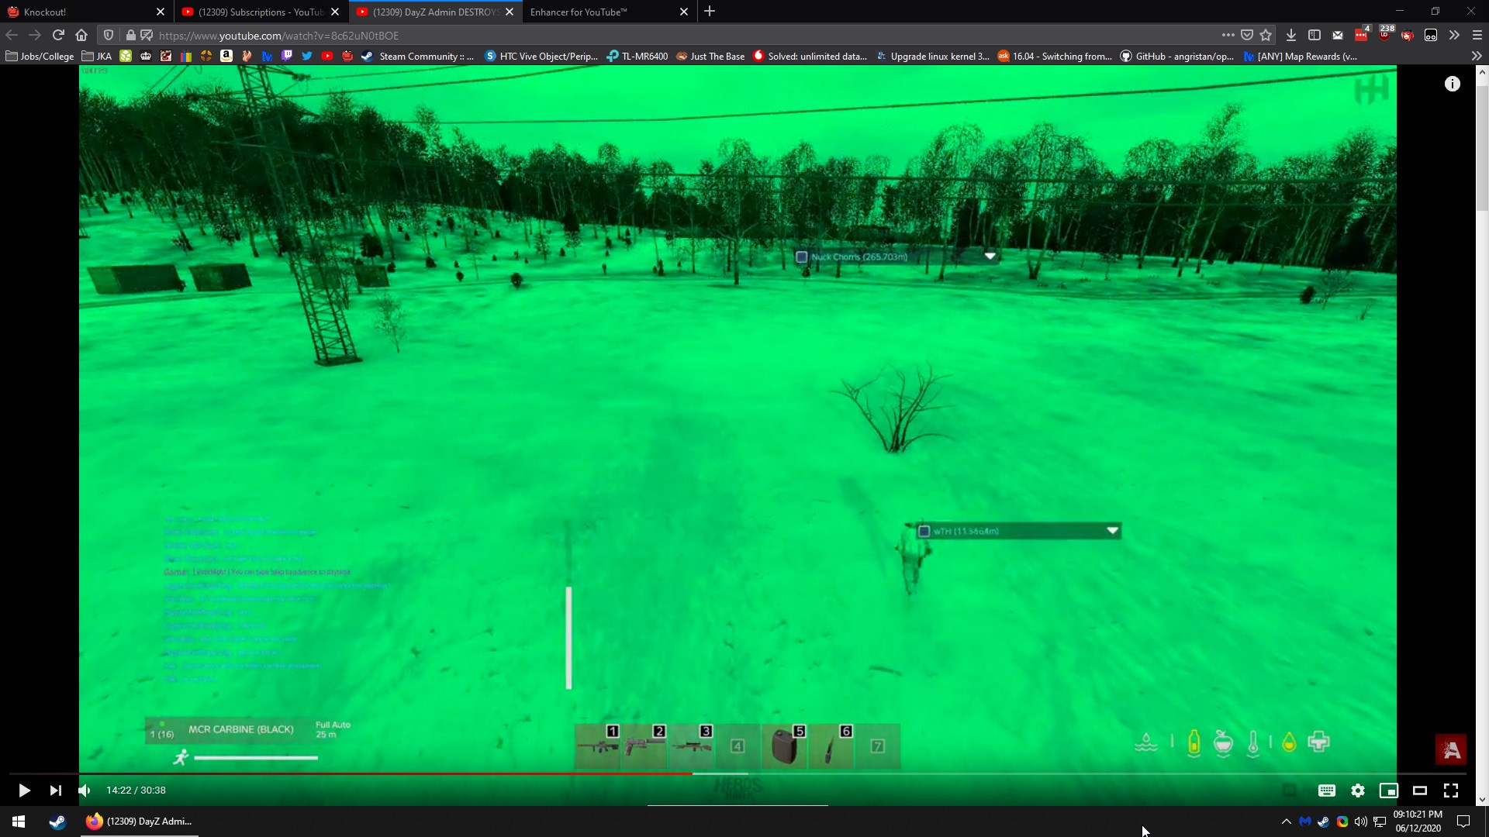Show more bookmarks overflow chevron
The width and height of the screenshot is (1489, 837).
point(1477,56)
